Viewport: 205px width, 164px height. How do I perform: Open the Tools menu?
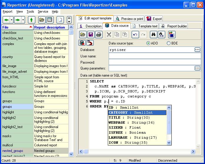click(x=30, y=12)
